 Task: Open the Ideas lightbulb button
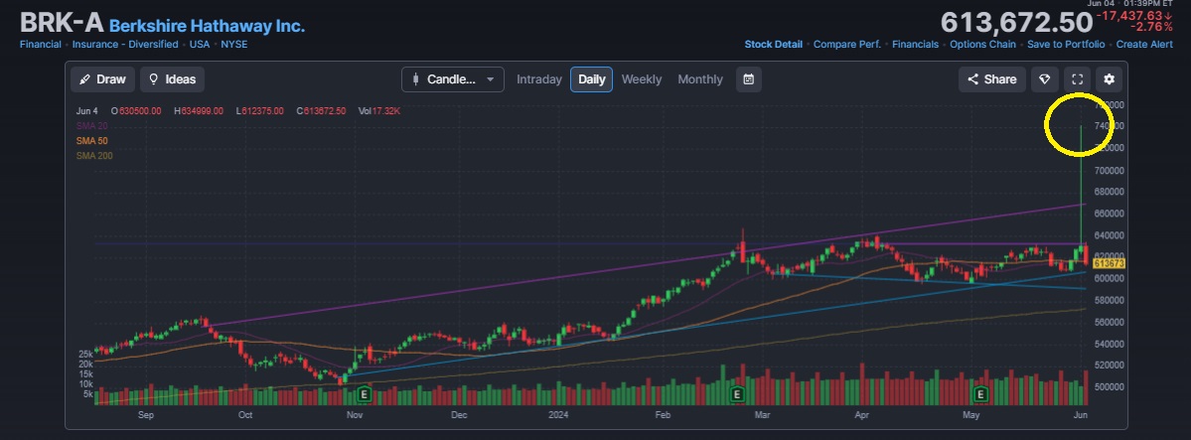click(172, 79)
